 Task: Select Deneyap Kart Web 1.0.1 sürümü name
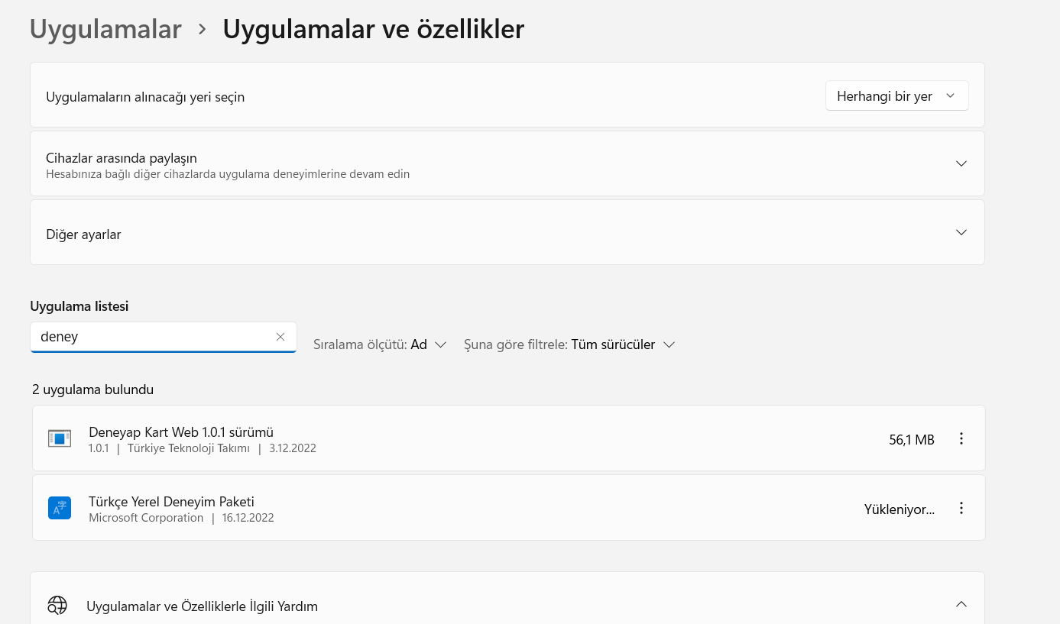pyautogui.click(x=181, y=432)
